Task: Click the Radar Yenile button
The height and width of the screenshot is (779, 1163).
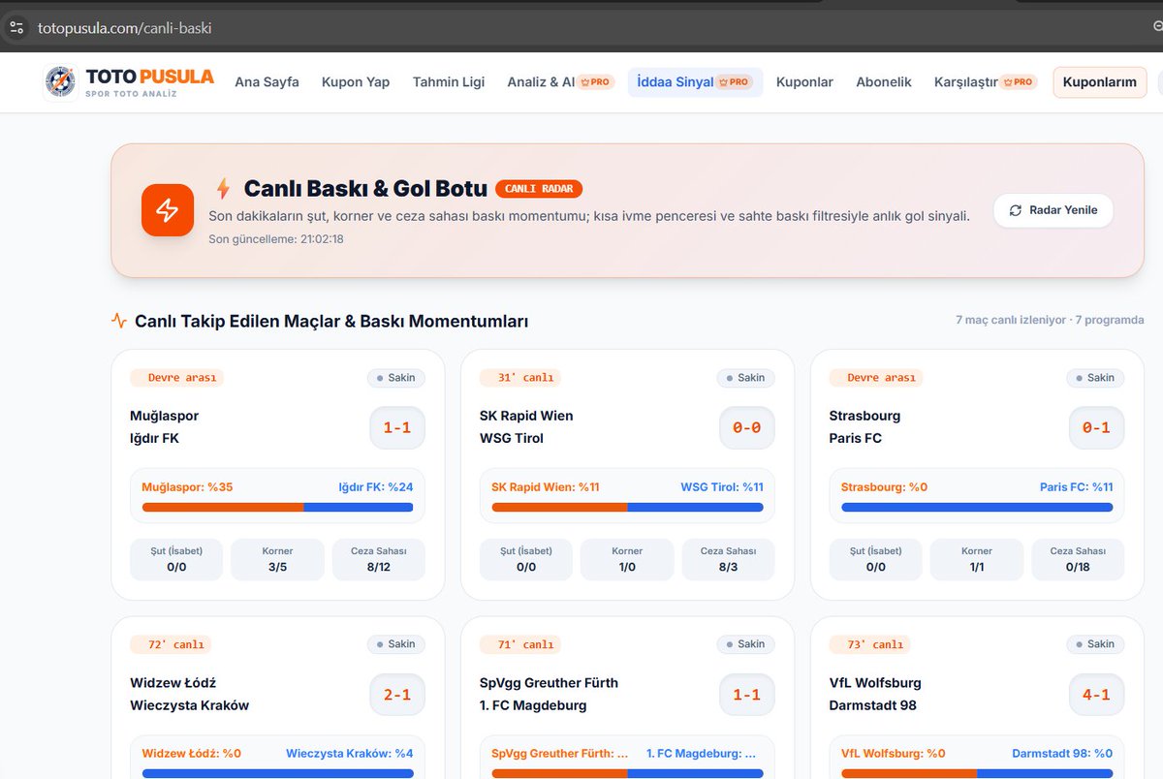Action: (x=1053, y=210)
